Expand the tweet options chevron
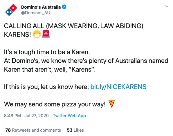This screenshot has height=136, width=173. point(167,6)
